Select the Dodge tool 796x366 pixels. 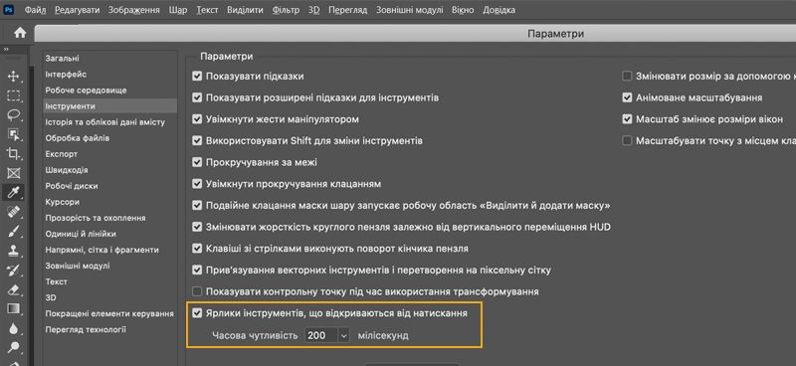click(x=13, y=347)
